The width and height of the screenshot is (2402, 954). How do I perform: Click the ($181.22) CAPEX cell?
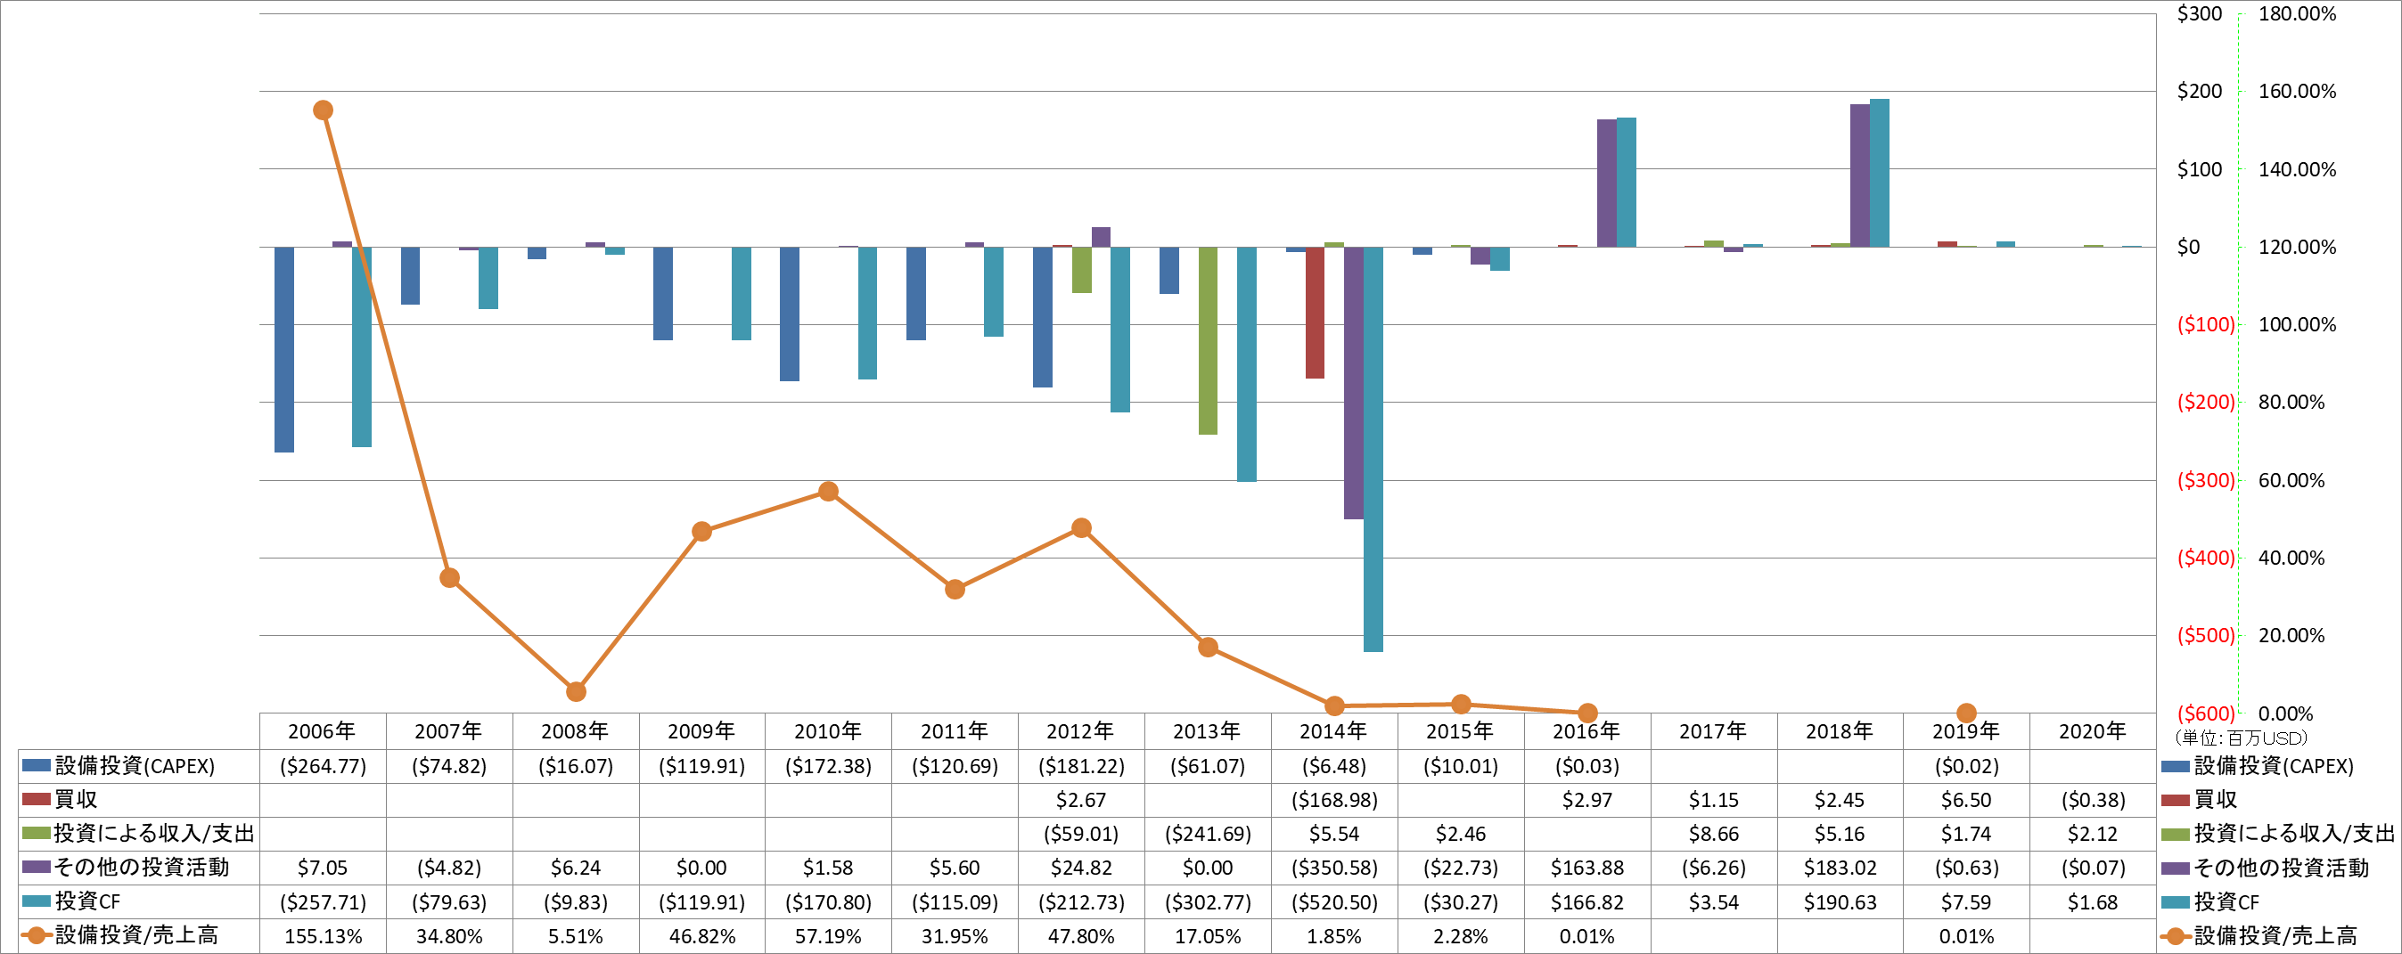coord(1082,766)
